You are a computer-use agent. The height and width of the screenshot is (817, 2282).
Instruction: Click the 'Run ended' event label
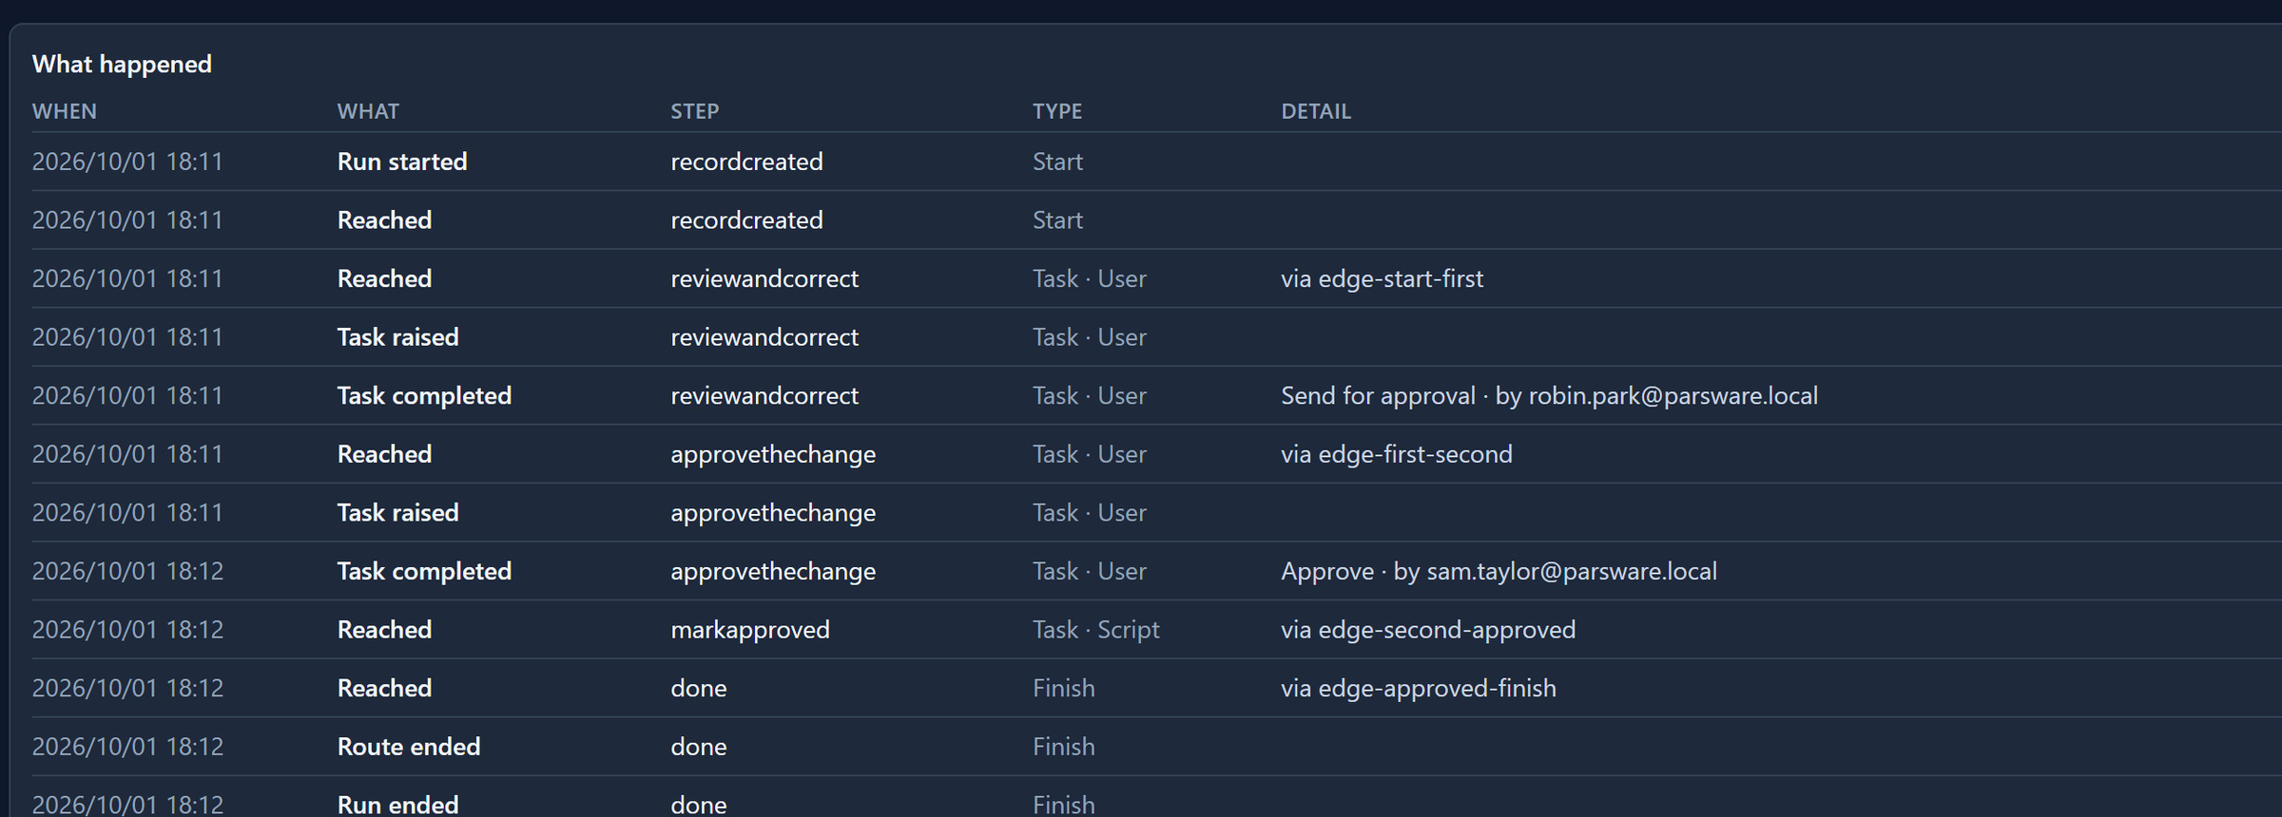coord(398,805)
